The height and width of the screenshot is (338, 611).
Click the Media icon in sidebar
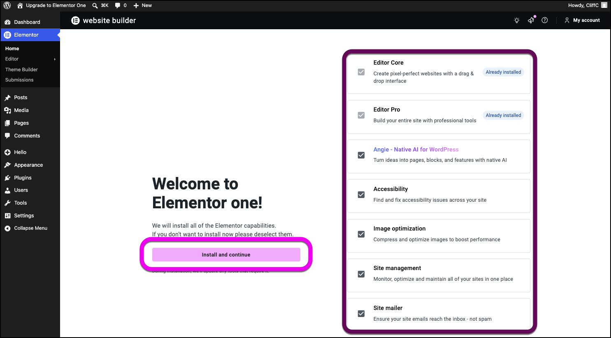tap(7, 110)
